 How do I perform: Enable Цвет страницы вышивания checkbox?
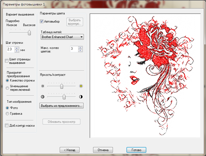point(7,61)
